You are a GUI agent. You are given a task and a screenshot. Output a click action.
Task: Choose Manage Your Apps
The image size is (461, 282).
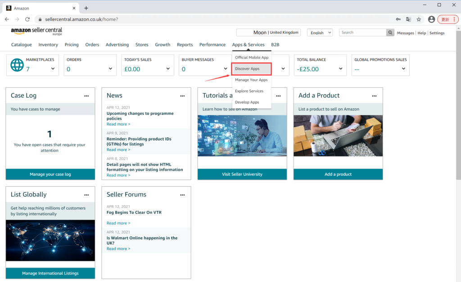click(252, 80)
